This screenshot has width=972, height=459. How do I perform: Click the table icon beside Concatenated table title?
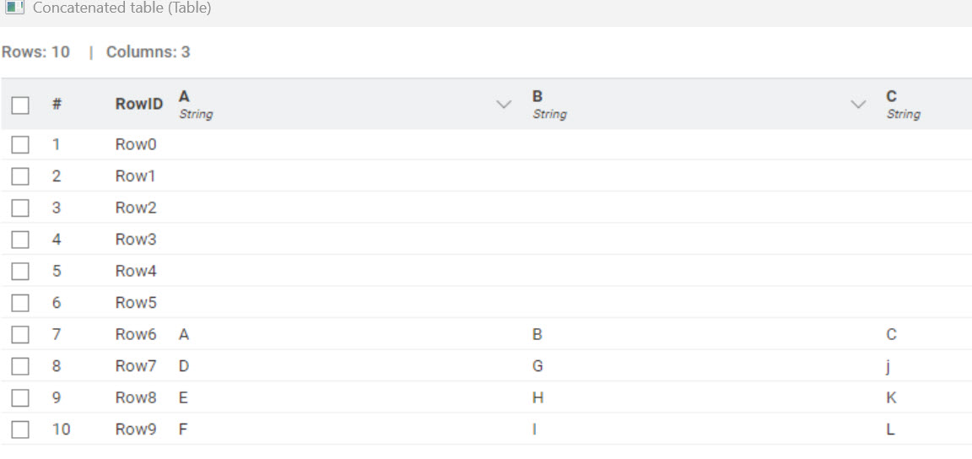point(13,8)
